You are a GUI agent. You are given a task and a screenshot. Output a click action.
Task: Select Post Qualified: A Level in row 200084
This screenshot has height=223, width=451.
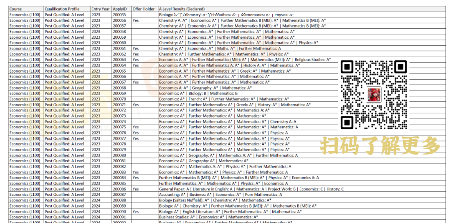(67, 178)
